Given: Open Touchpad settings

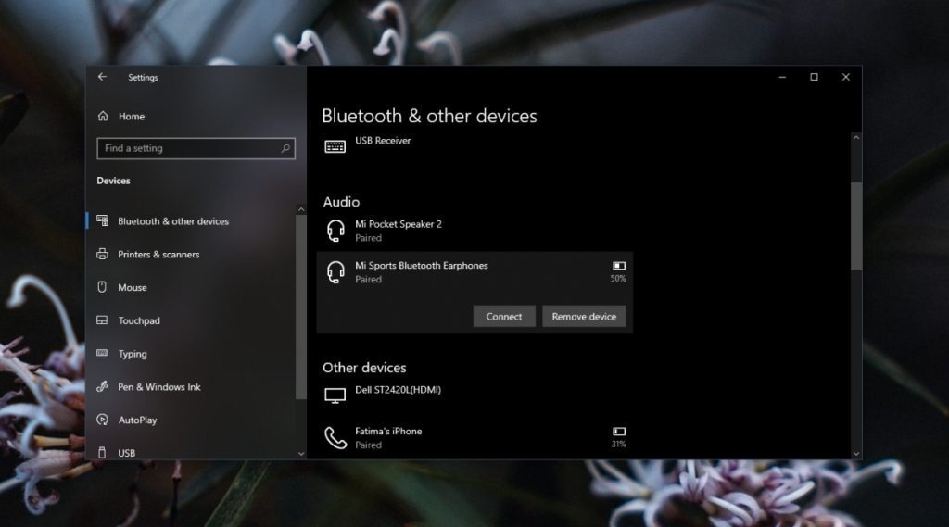Looking at the screenshot, I should tap(139, 320).
